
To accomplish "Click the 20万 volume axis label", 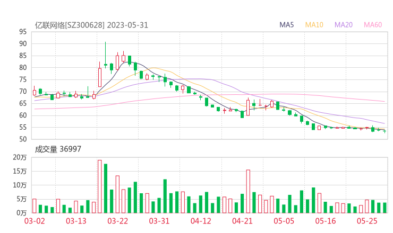I will point(20,157).
